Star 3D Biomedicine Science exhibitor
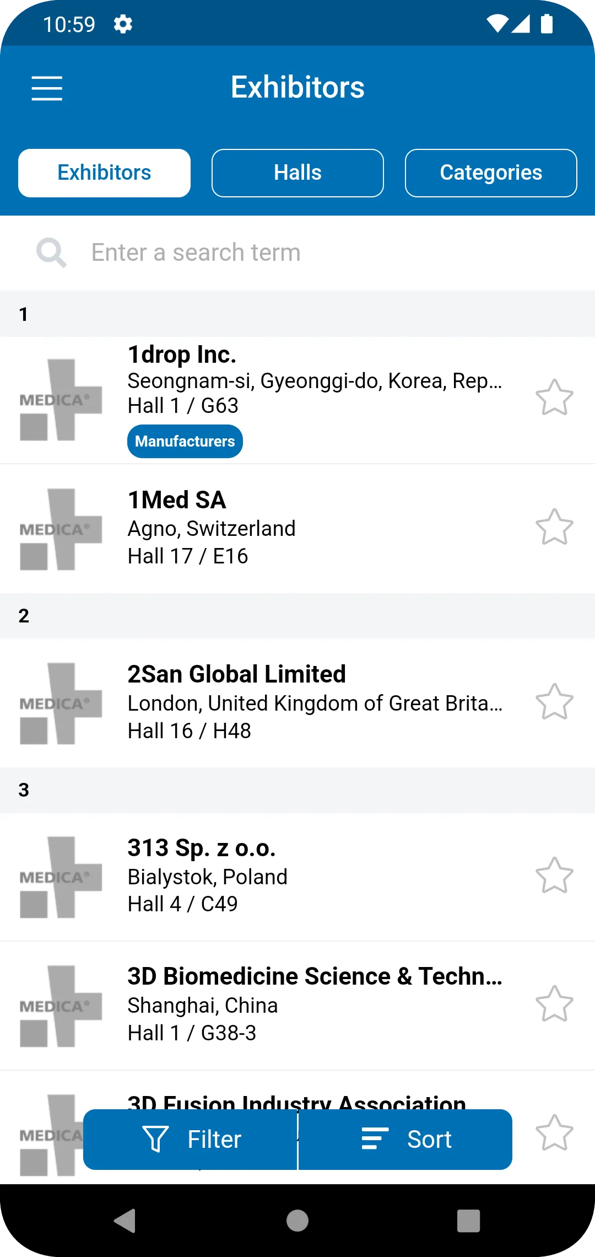The height and width of the screenshot is (1257, 595). (554, 1004)
